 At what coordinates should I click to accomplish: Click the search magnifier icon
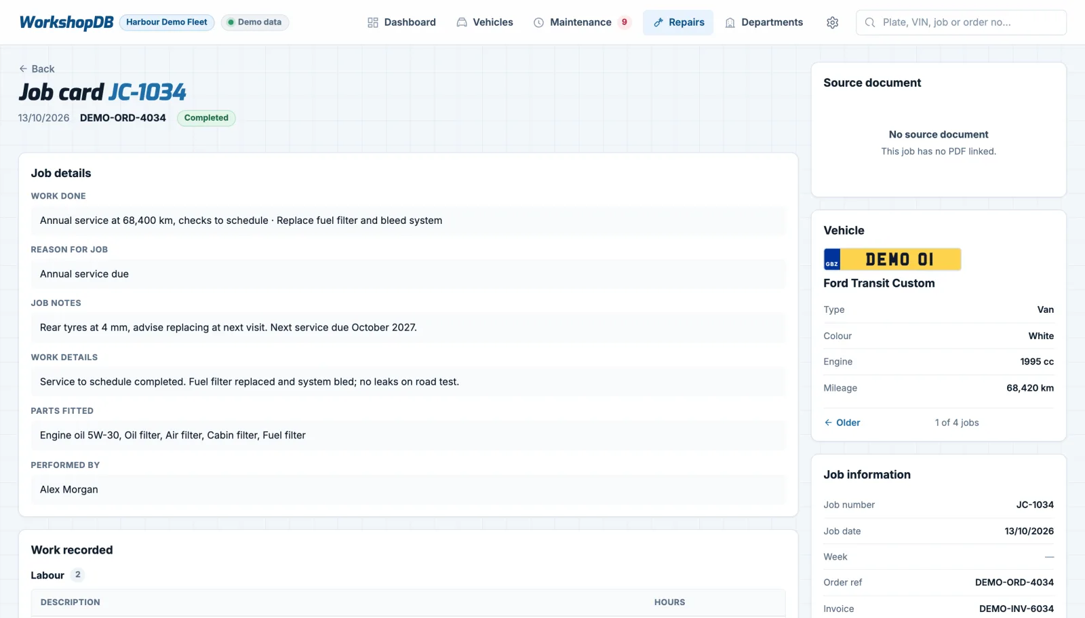pos(870,22)
